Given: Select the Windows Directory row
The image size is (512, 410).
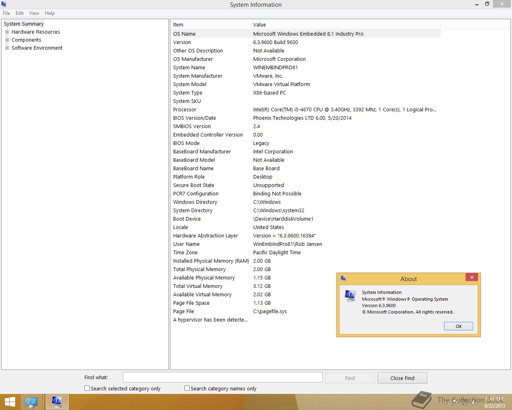Looking at the screenshot, I should point(306,202).
